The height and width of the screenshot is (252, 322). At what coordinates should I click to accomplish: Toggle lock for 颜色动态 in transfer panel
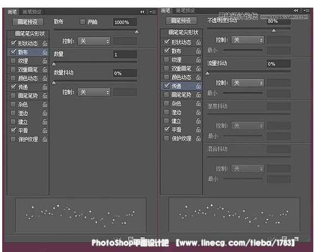[x=198, y=77]
